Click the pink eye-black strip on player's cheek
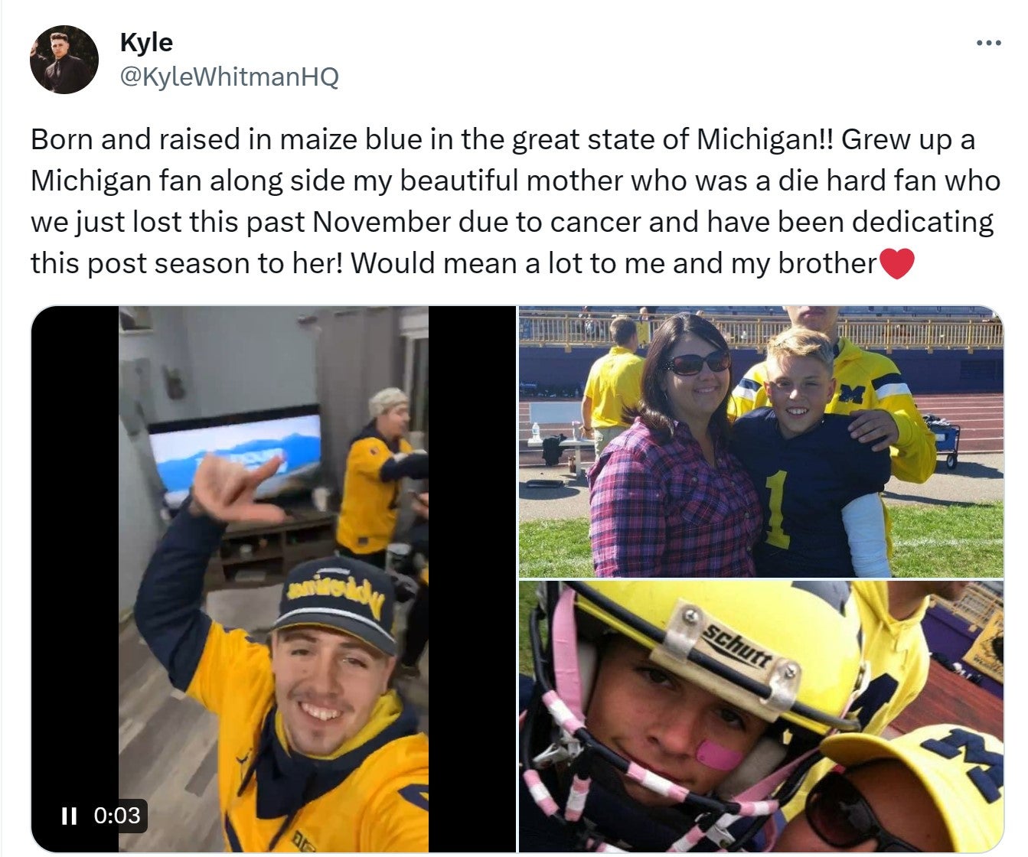The image size is (1028, 857). [x=718, y=755]
